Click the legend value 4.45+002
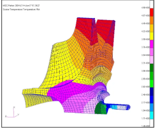Screen dimensions: 155x128 (145, 23)
